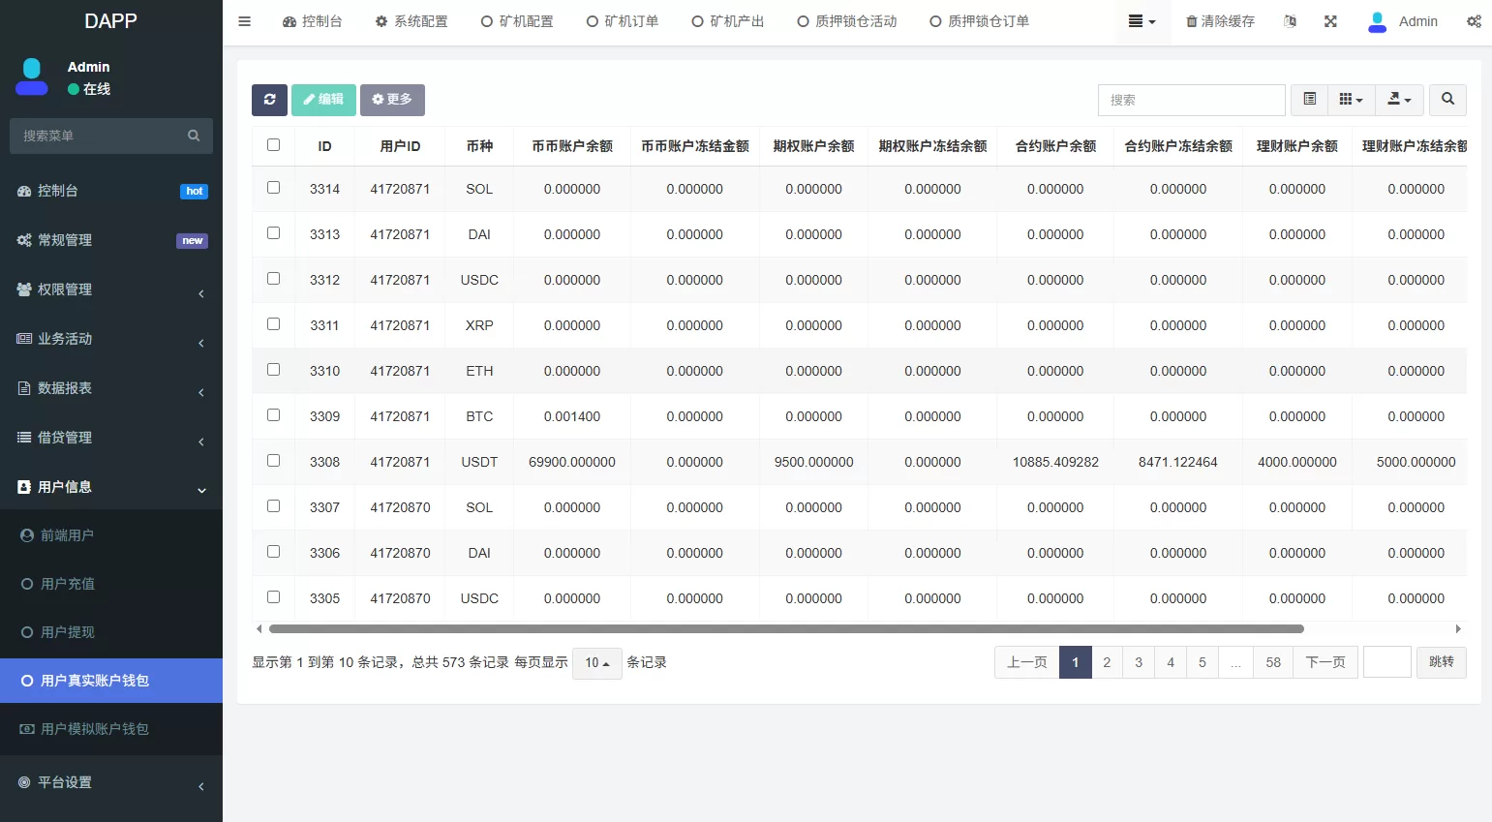
Task: Check the checkbox for record 3314
Action: 274,187
